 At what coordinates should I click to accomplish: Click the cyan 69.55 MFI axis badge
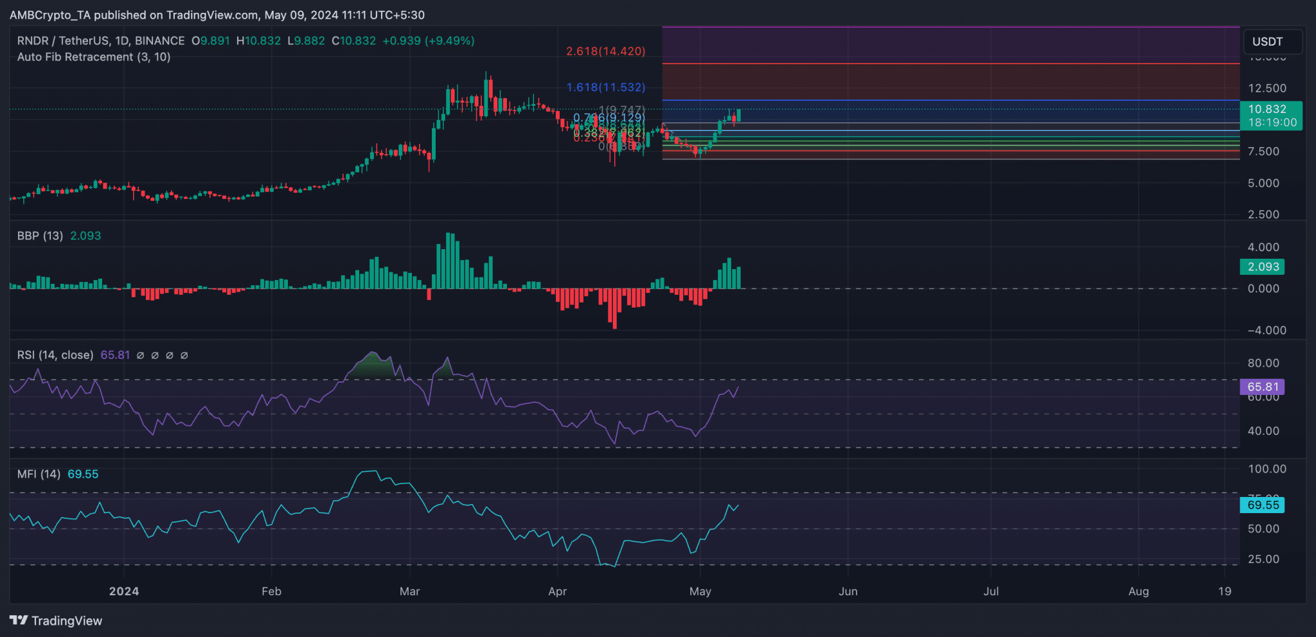click(1263, 505)
